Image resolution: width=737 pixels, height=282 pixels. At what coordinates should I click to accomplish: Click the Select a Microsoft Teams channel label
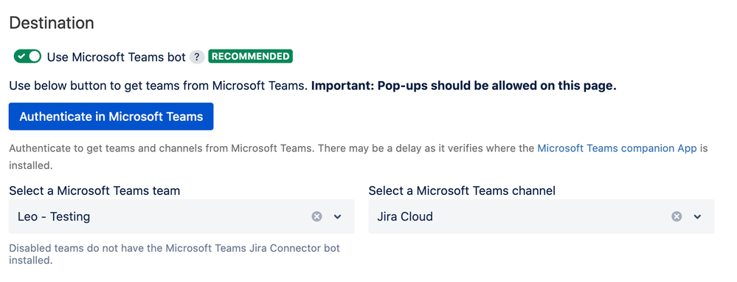tap(462, 190)
